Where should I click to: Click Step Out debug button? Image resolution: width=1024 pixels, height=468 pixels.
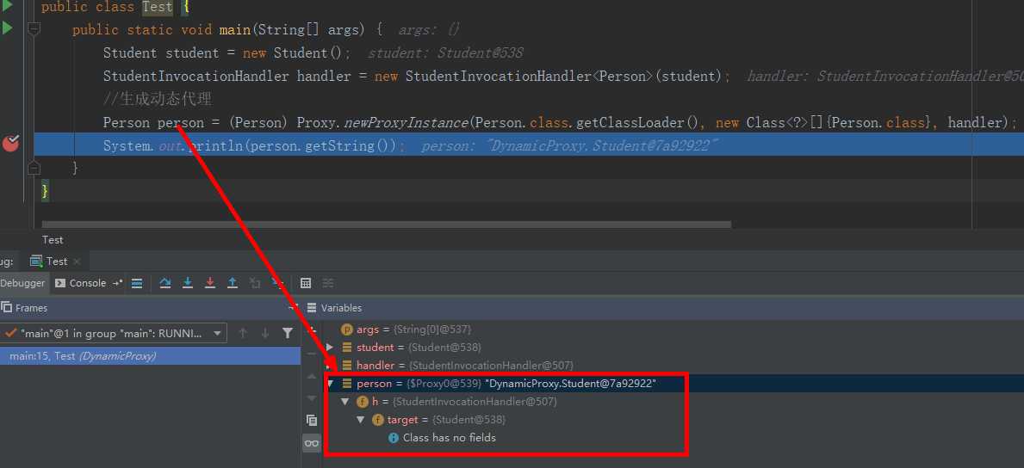click(233, 283)
